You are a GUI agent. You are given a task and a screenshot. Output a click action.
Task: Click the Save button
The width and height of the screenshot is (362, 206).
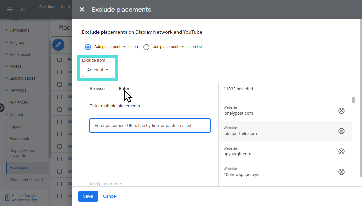(88, 196)
